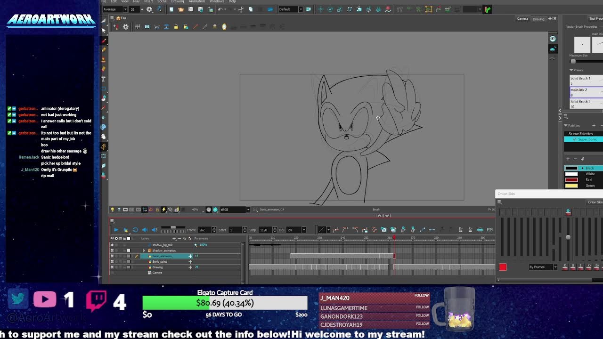Click the Start frame field
Viewport: 603px width, 339px height.
(x=235, y=230)
